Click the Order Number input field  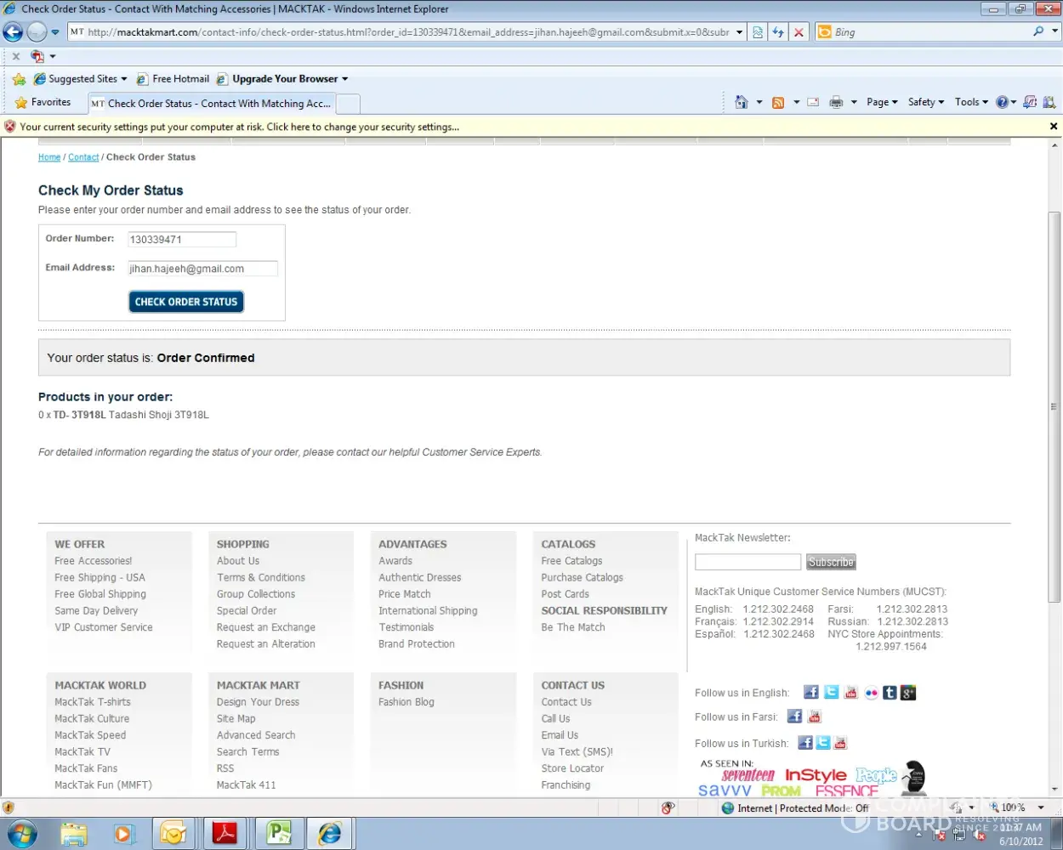point(181,240)
